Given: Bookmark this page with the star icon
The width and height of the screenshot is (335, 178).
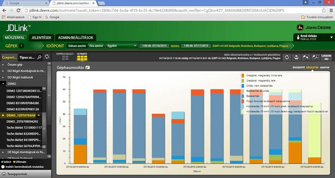Looking at the screenshot, I should [324, 10].
